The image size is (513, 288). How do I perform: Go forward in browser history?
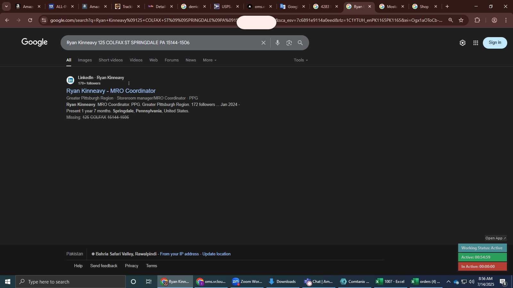pos(19,20)
